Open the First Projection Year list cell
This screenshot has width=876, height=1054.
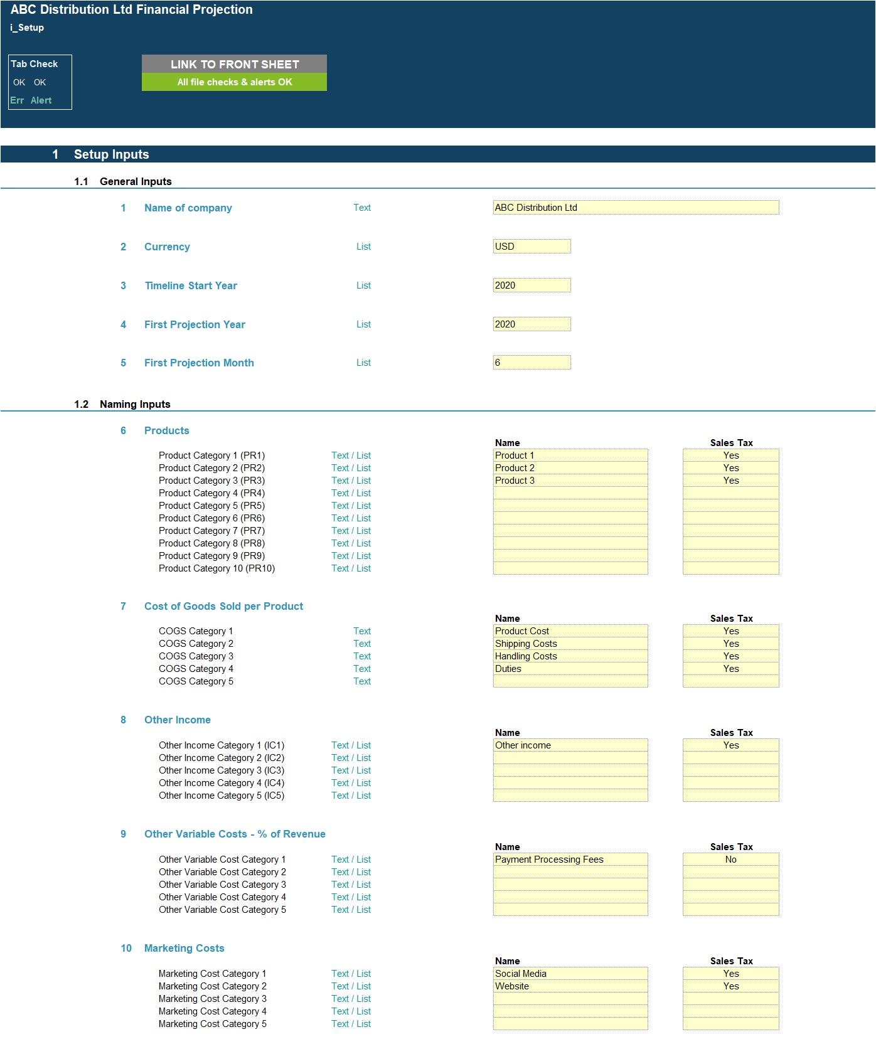coord(532,324)
